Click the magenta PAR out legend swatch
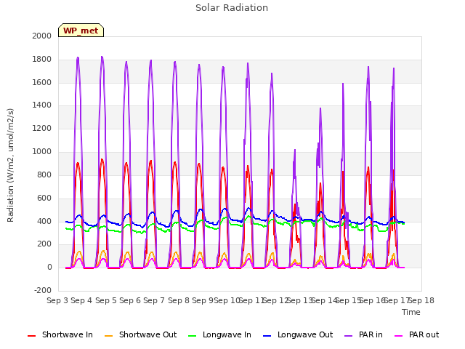The image size is (465, 349). coord(399,336)
